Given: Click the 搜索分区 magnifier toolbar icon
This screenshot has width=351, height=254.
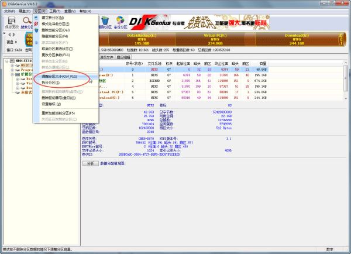Looking at the screenshot, I should (x=27, y=23).
